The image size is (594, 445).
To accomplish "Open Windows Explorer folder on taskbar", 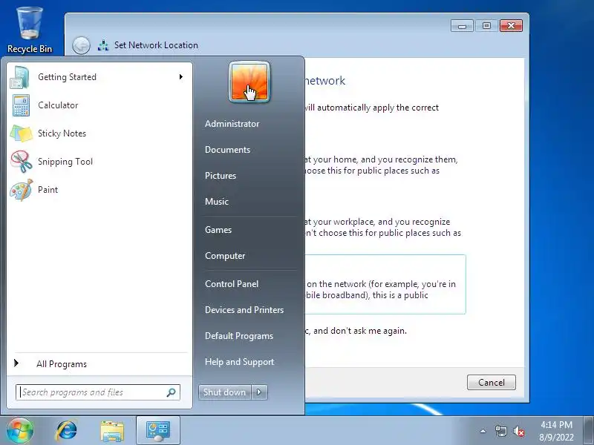I will pos(112,431).
